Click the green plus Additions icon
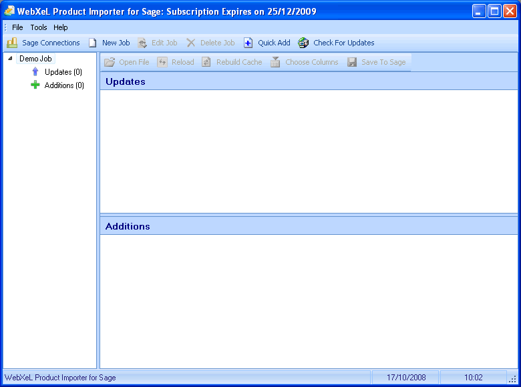The image size is (521, 387). 35,85
